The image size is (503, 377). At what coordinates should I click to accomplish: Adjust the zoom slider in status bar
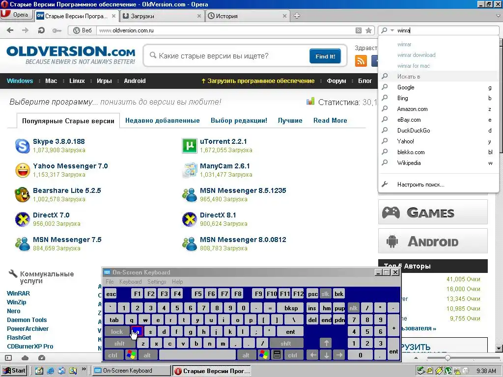pyautogui.click(x=447, y=358)
